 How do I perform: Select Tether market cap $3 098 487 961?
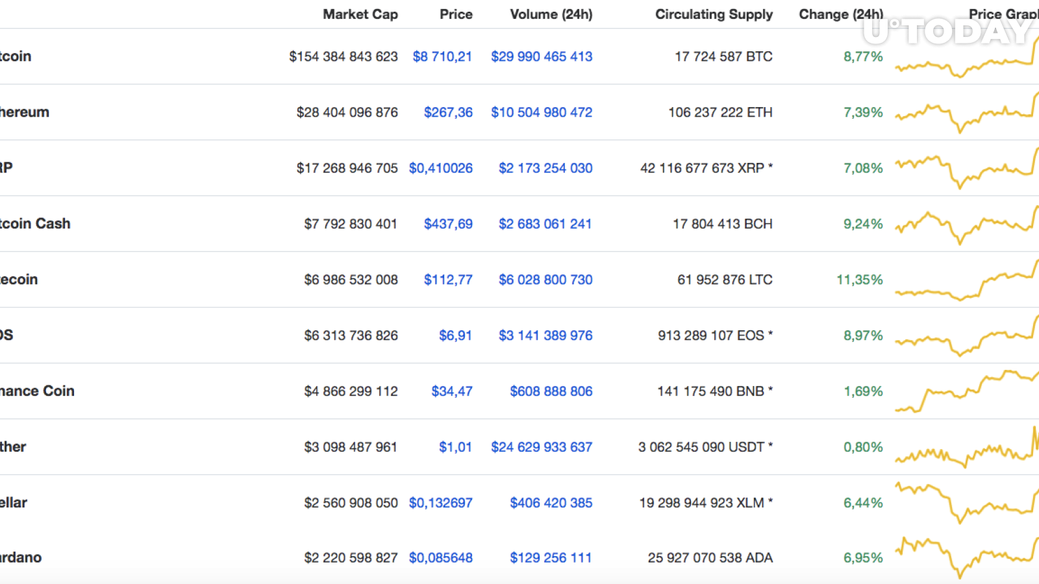[x=351, y=447]
